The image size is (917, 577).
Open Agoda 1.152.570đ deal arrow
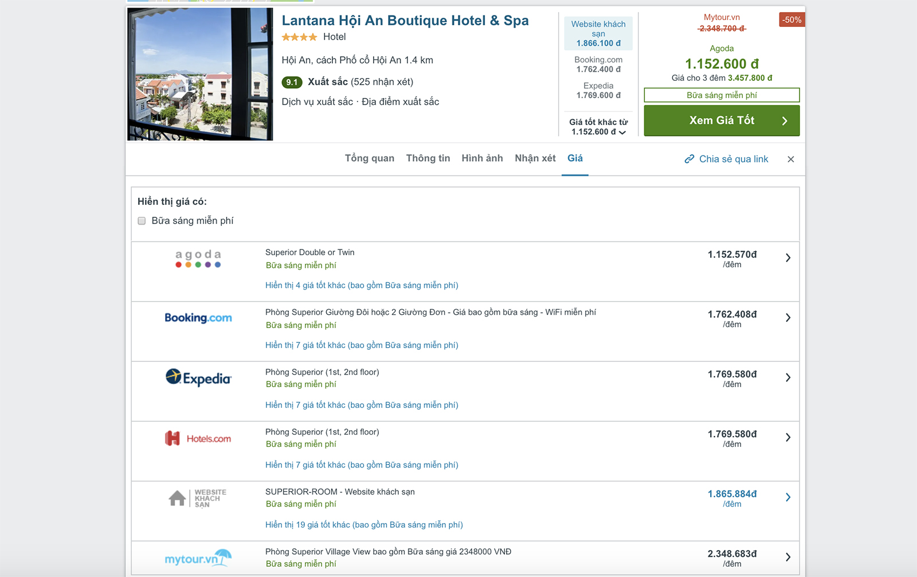click(788, 258)
